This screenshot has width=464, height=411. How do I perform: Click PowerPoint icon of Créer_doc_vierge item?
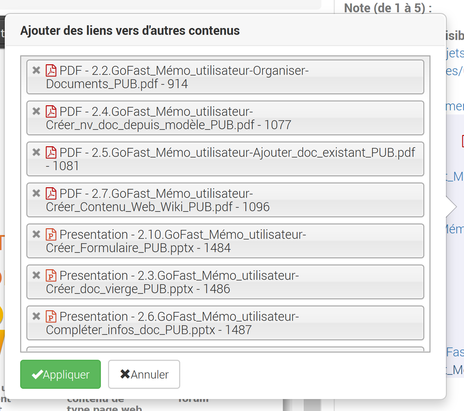(51, 276)
